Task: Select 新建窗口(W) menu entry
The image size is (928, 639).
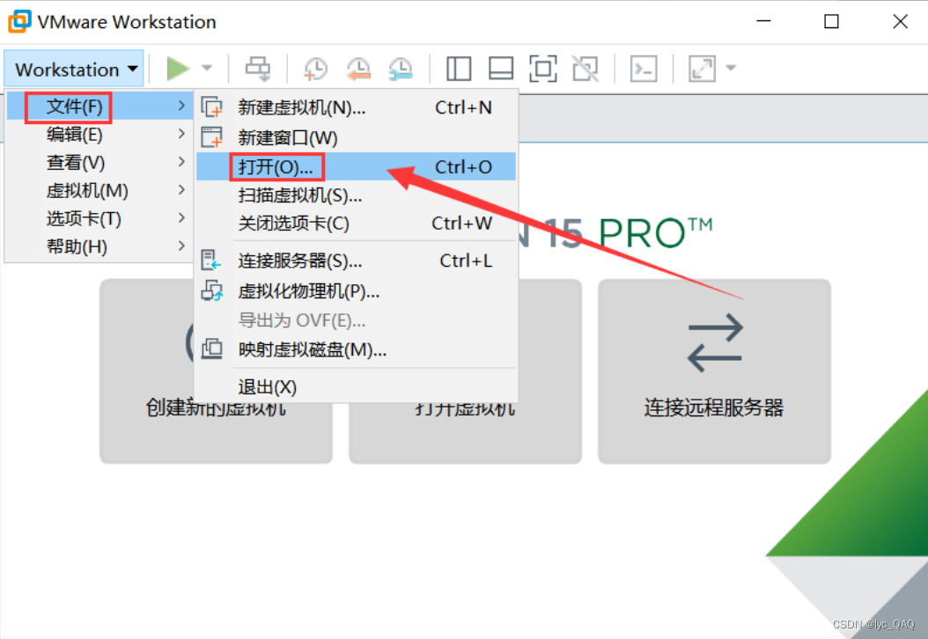Action: click(357, 137)
